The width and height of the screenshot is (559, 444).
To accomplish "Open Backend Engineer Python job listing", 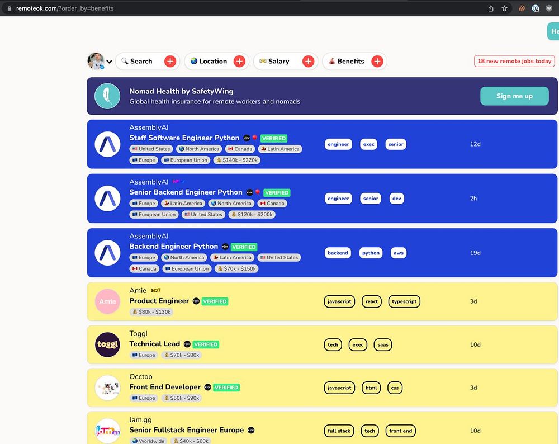I will [173, 247].
